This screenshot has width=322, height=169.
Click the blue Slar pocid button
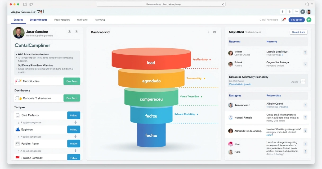[x=297, y=20]
